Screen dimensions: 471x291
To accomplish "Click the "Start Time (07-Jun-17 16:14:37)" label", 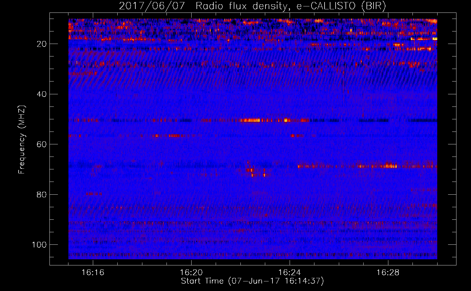I will point(252,281).
